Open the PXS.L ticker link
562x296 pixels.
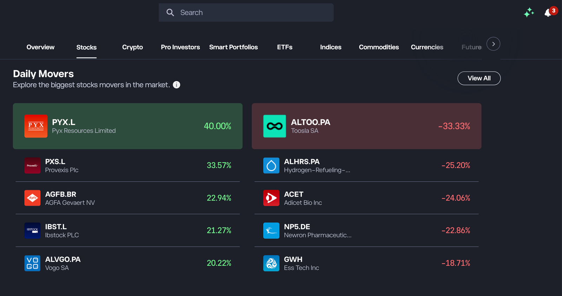(x=55, y=162)
